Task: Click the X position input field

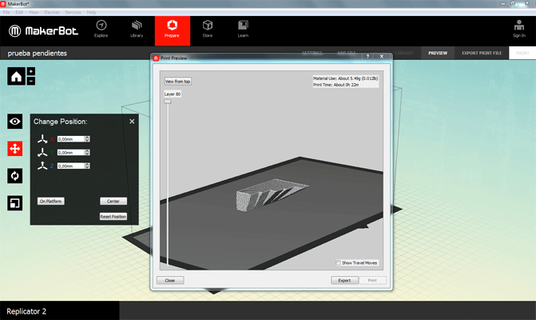Action: click(71, 139)
